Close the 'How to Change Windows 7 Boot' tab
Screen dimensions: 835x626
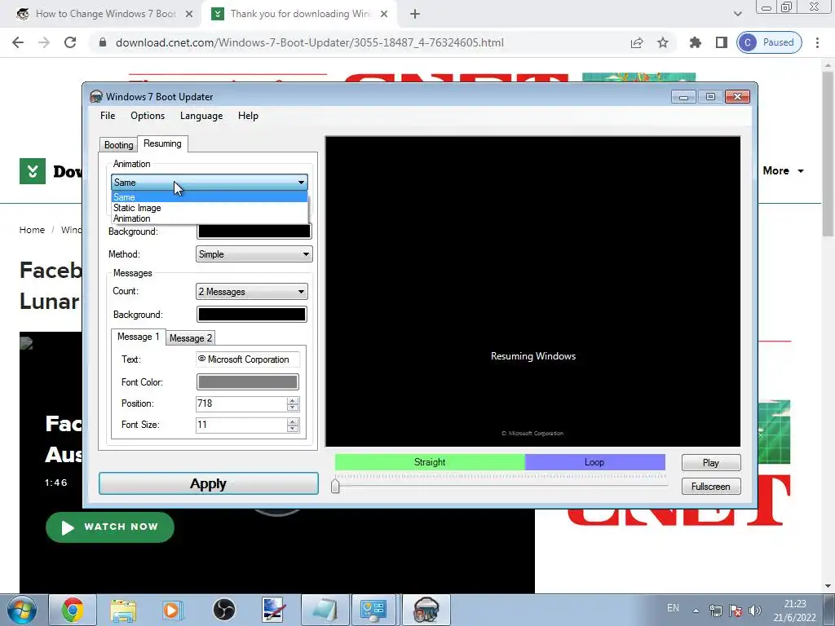[188, 15]
